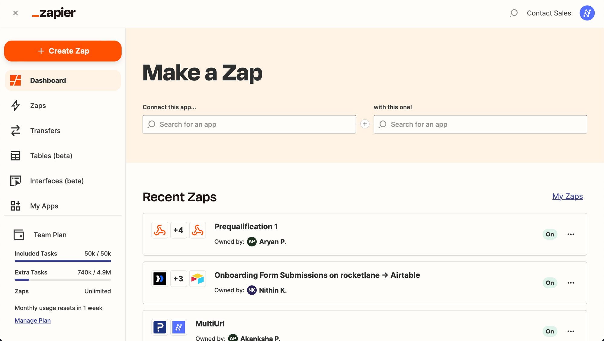The width and height of the screenshot is (604, 341).
Task: Open the options menu for Prequalification 1
Action: pos(571,234)
